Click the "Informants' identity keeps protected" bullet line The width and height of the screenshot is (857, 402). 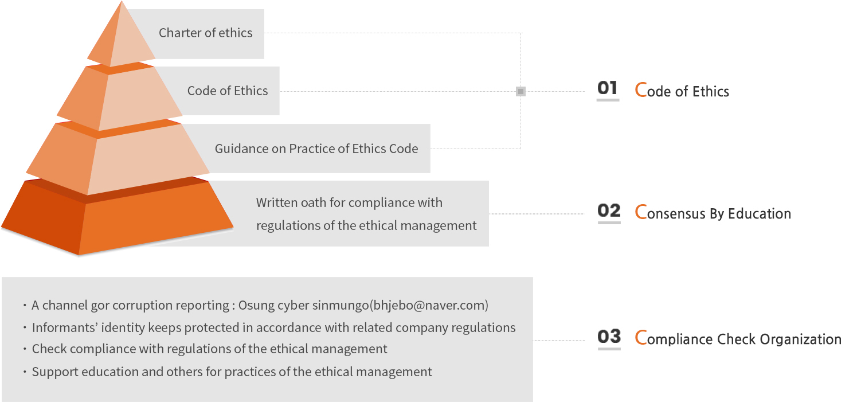coord(273,328)
